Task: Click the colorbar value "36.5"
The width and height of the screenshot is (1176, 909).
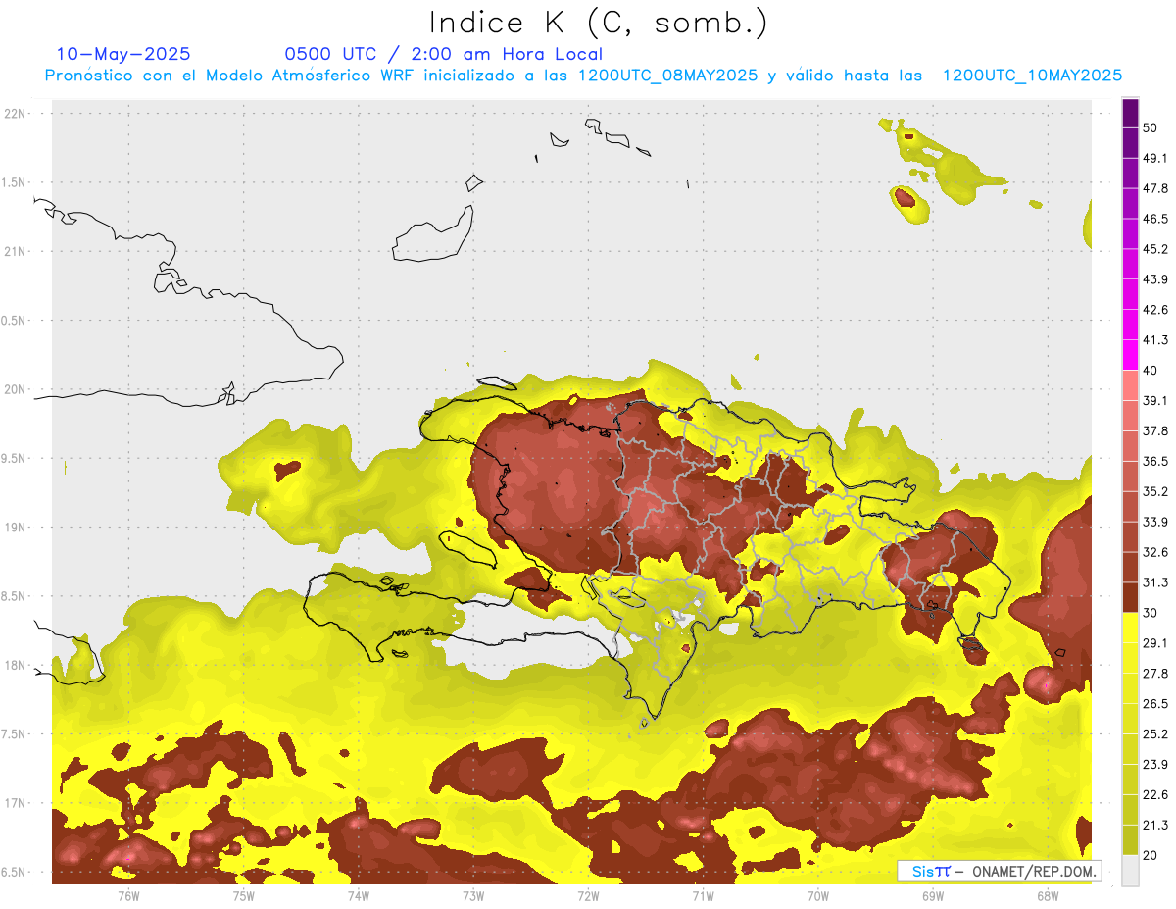Action: coord(1155,461)
